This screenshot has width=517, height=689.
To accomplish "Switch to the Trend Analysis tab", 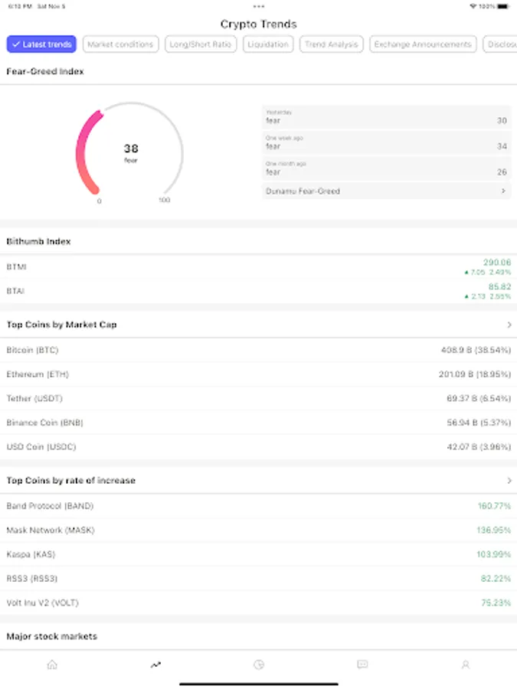I will coord(331,44).
